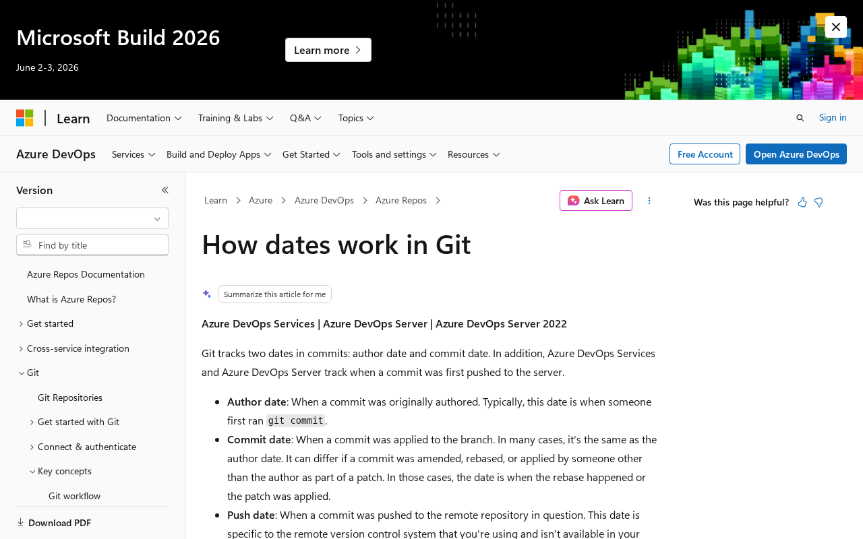This screenshot has width=863, height=539.
Task: Open Tools and settings dropdown
Action: tap(394, 154)
